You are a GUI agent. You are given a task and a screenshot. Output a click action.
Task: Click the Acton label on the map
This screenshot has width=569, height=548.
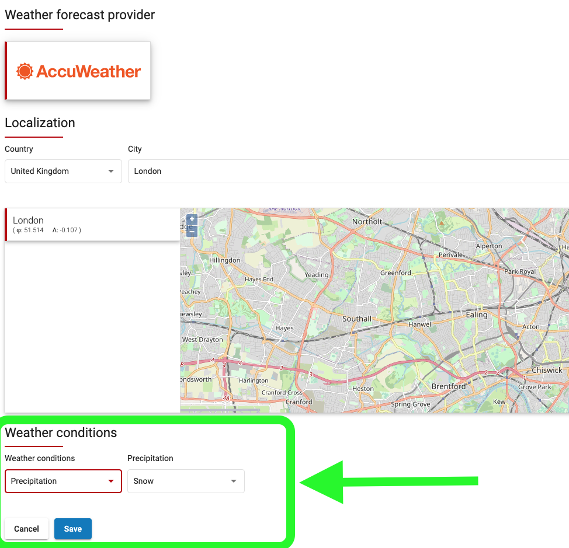530,327
